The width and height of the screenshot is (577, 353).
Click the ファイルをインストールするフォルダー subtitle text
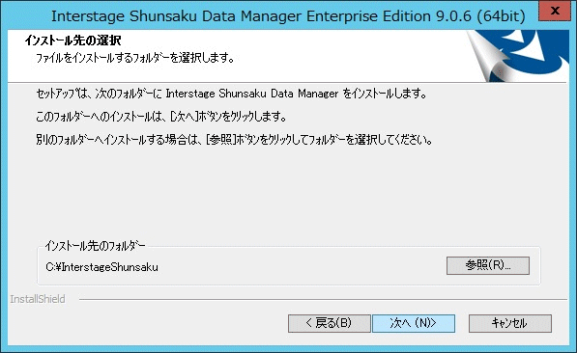[135, 58]
